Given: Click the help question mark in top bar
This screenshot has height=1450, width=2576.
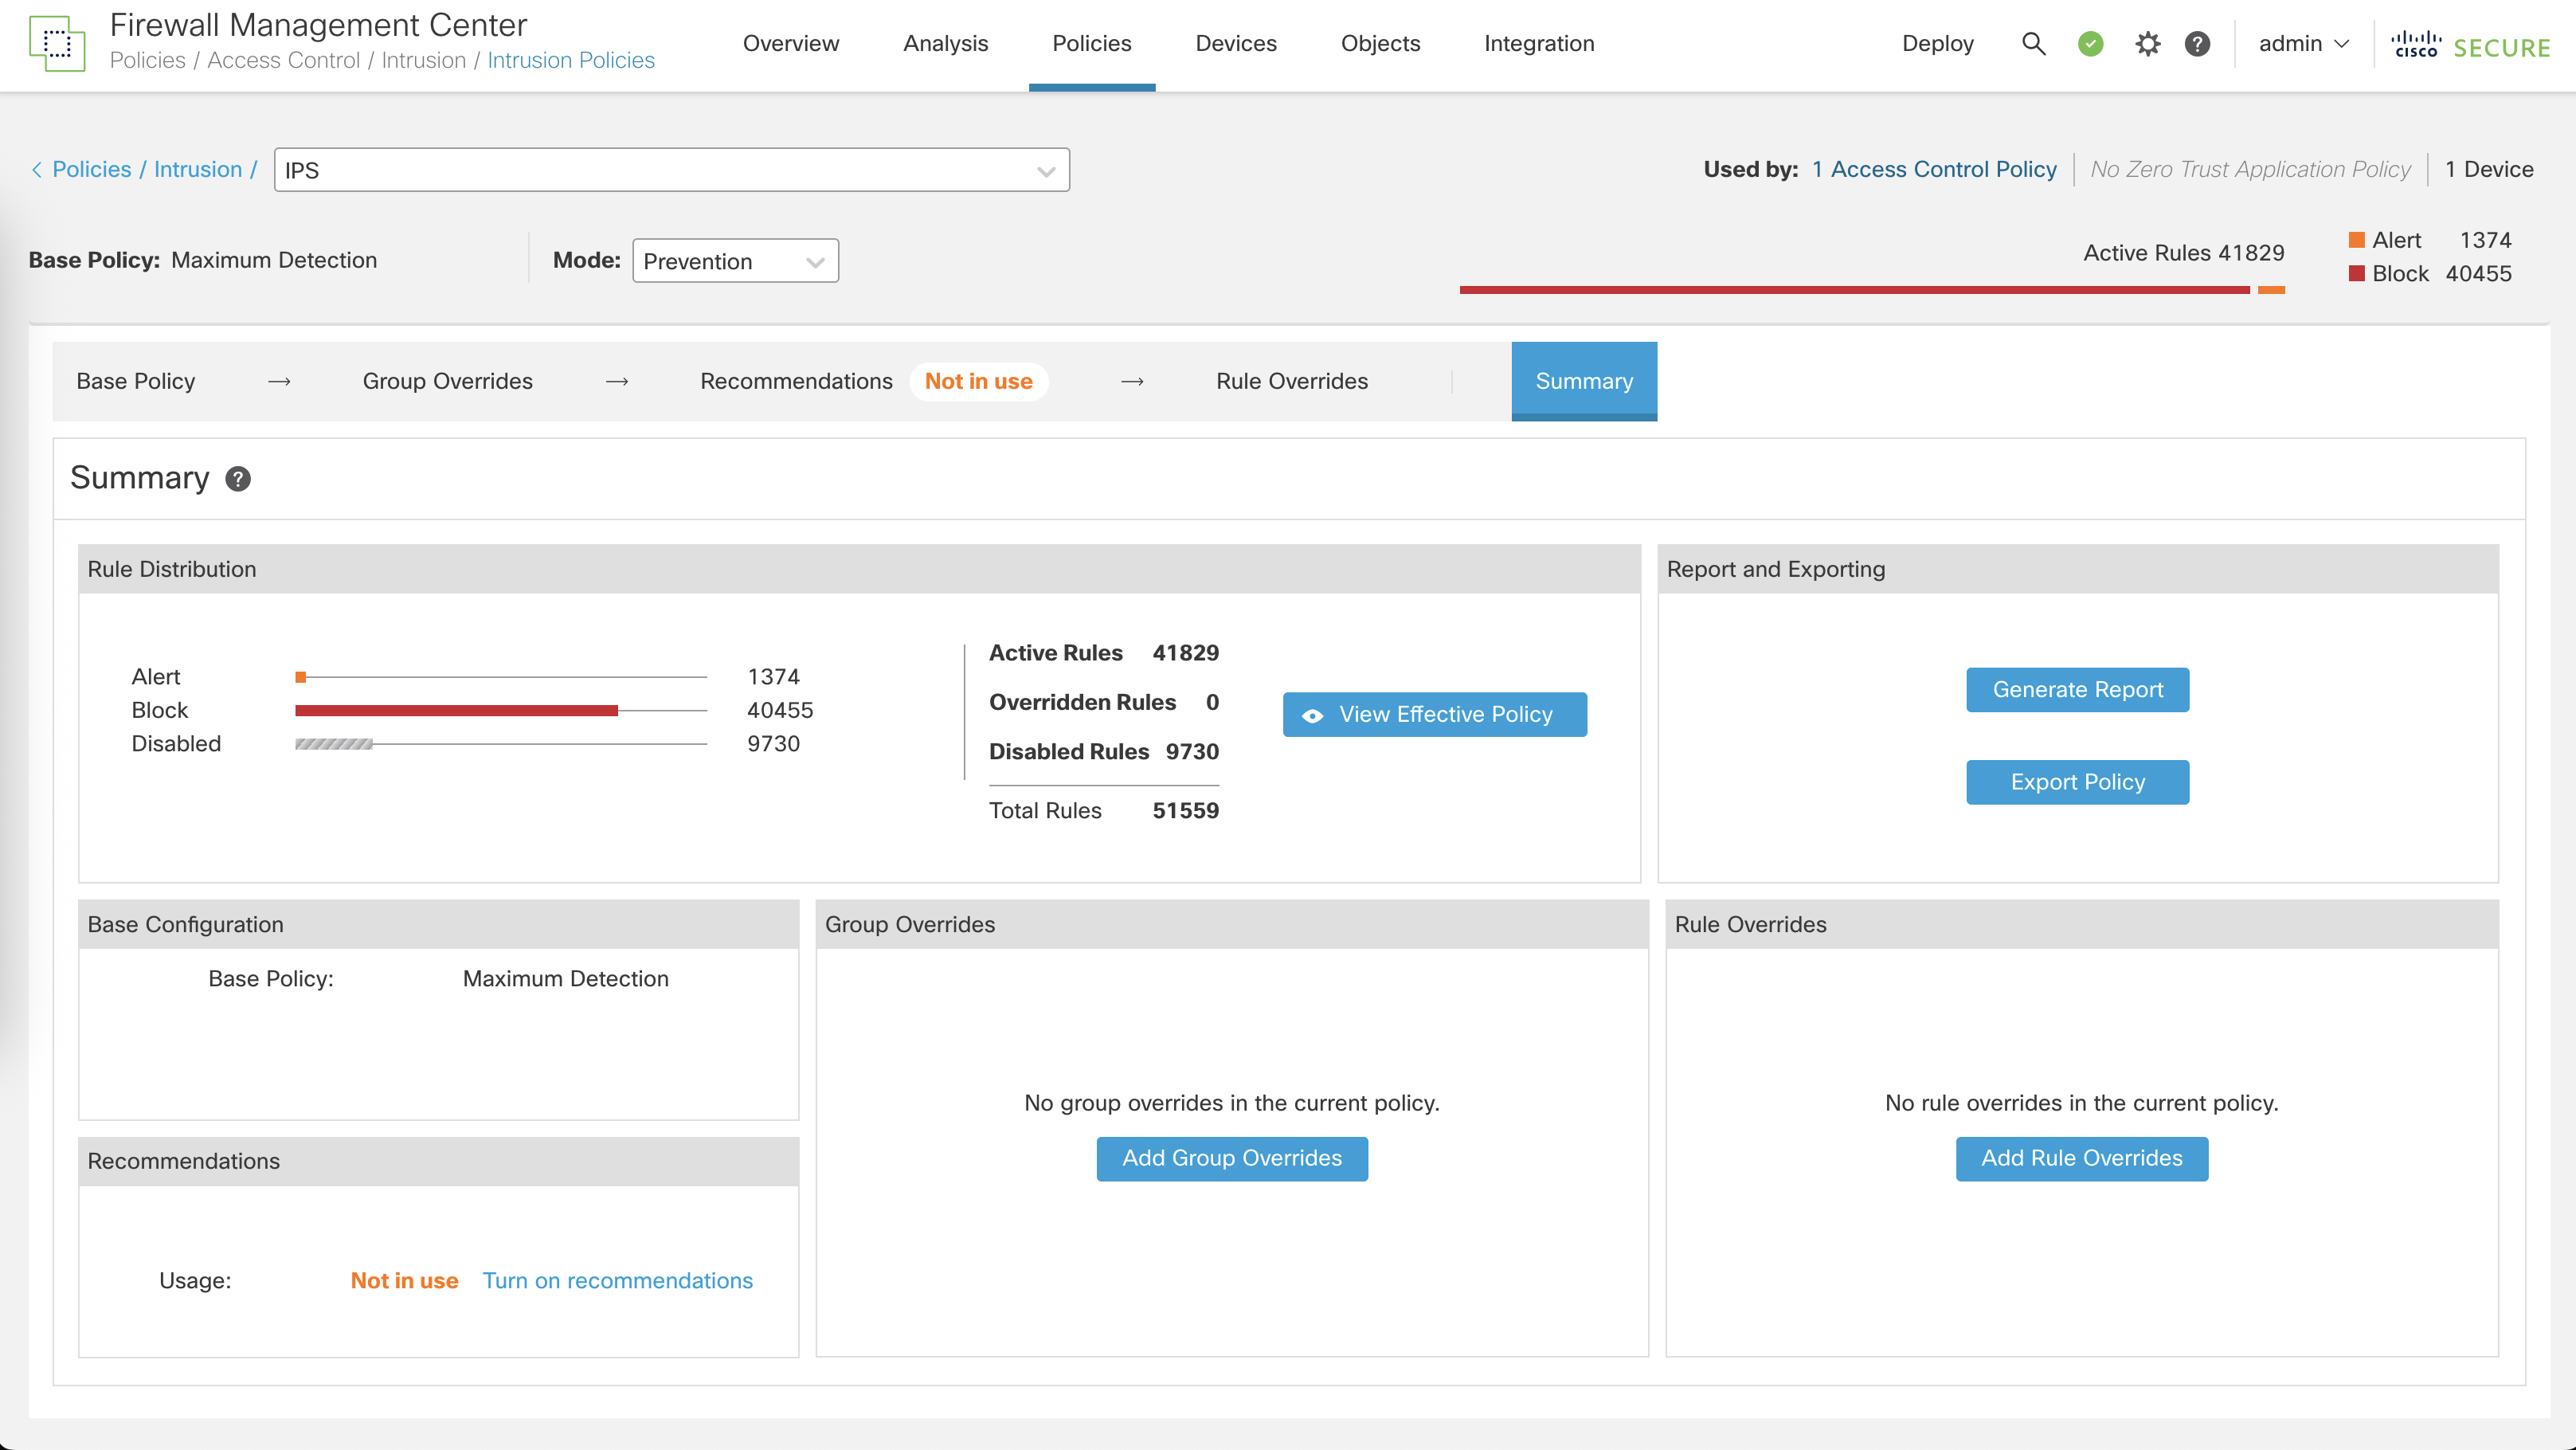Looking at the screenshot, I should [x=2197, y=44].
